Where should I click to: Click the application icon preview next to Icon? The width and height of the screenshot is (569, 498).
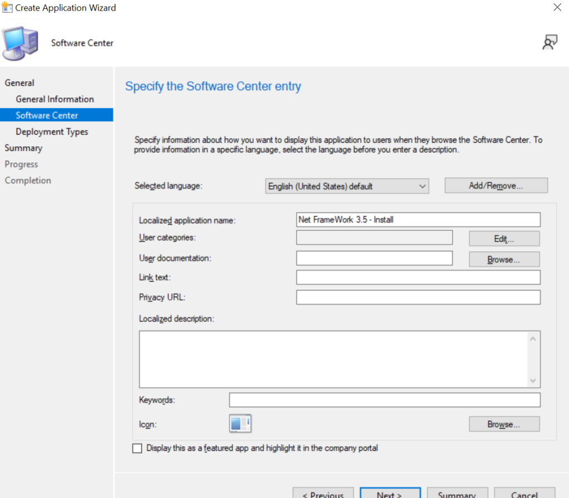point(240,423)
